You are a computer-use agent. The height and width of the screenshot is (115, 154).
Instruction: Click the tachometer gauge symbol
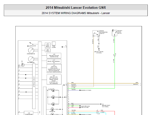click(x=31, y=59)
